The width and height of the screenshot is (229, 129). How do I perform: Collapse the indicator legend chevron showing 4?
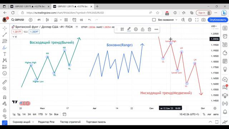[14, 37]
